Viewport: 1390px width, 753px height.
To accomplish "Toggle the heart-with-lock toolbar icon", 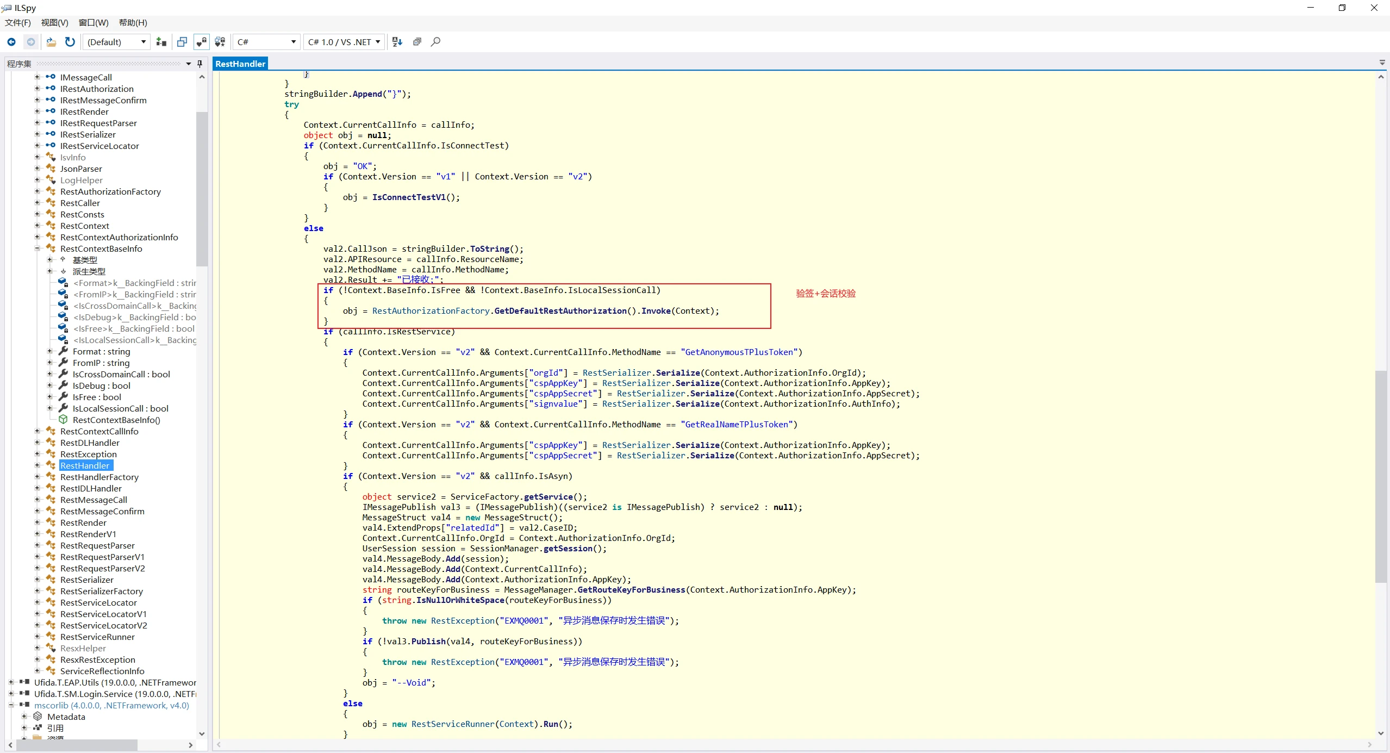I will (201, 42).
